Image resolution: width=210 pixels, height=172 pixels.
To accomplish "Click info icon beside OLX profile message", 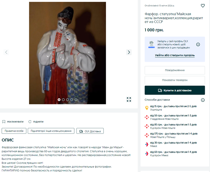I will click(x=198, y=44).
